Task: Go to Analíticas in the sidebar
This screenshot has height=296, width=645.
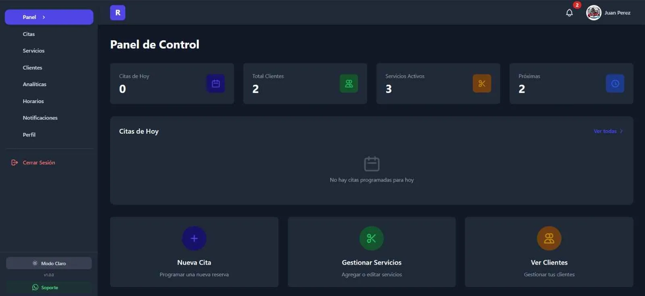Action: point(35,85)
